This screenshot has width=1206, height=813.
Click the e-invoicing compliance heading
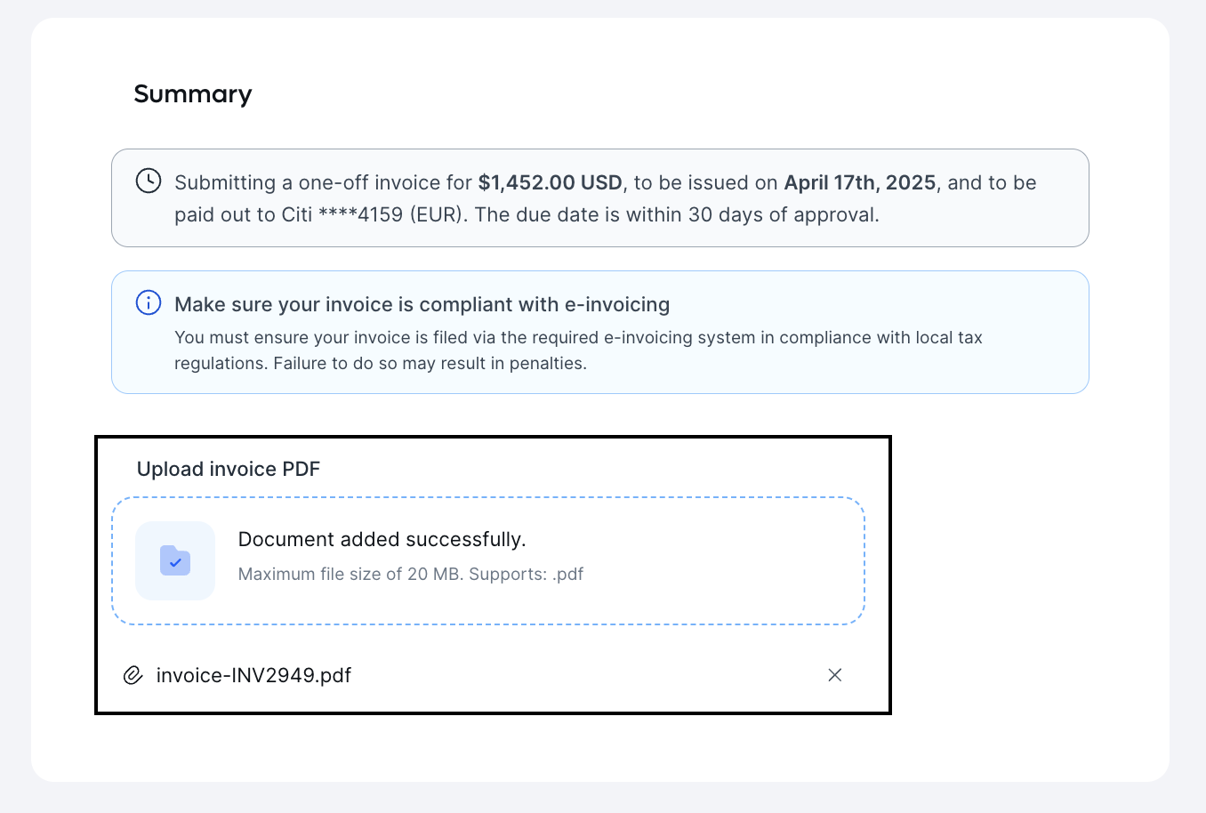(x=422, y=304)
